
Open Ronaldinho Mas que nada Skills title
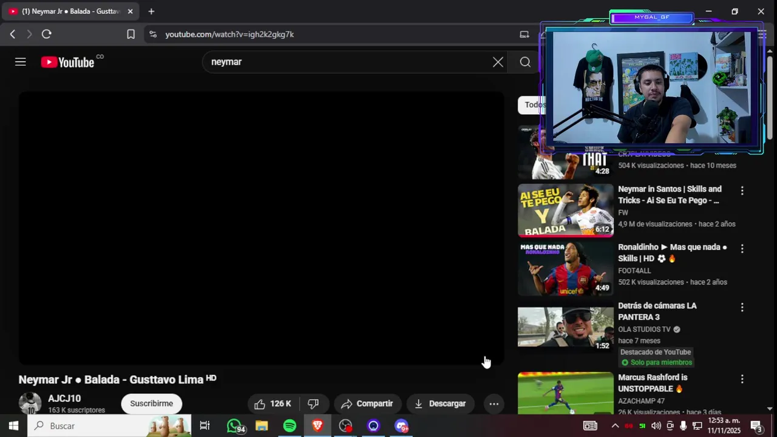[x=672, y=253]
